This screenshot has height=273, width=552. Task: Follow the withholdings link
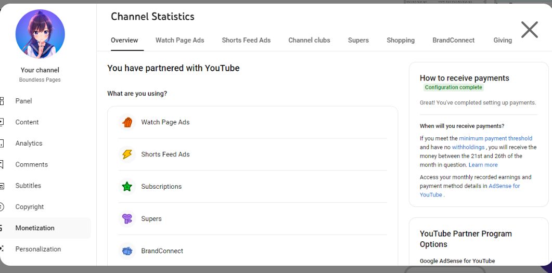(x=468, y=147)
